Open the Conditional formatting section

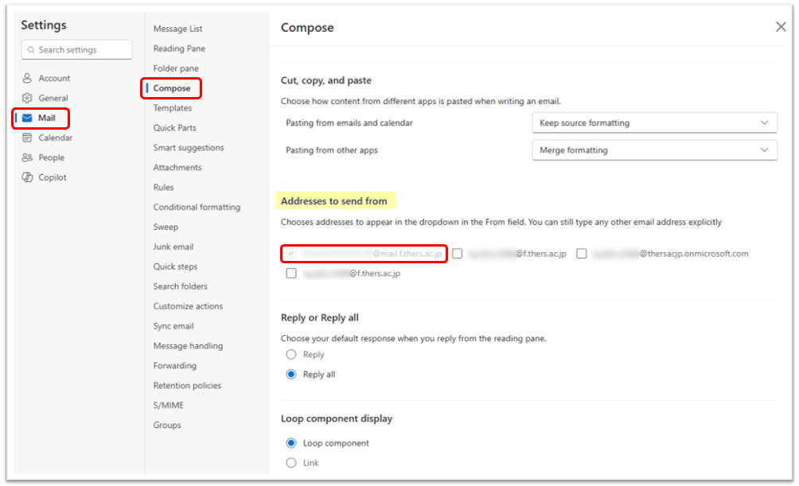(197, 207)
